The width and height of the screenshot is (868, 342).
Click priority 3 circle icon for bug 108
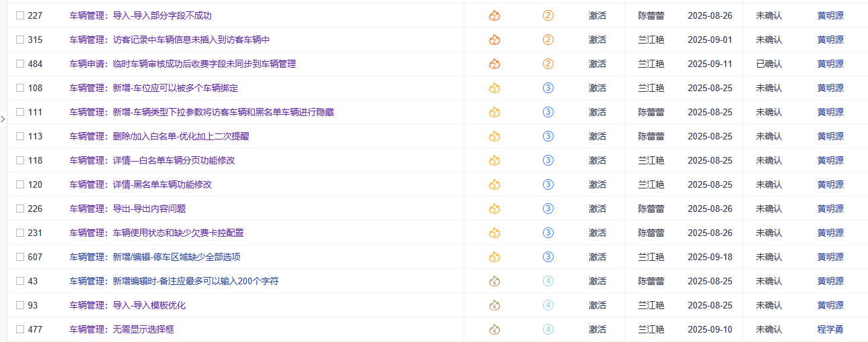click(548, 88)
